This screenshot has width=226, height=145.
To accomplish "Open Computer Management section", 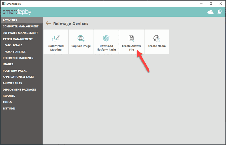I will point(22,26).
